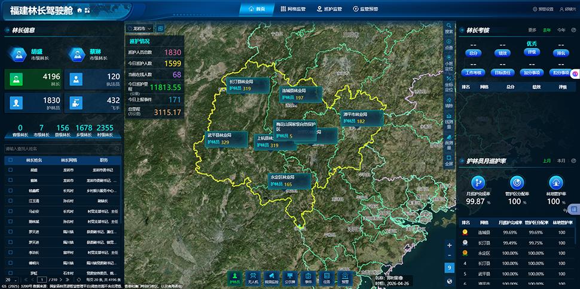
Task: Click the 执法员 enforcement officer icon
Action: 76,79
